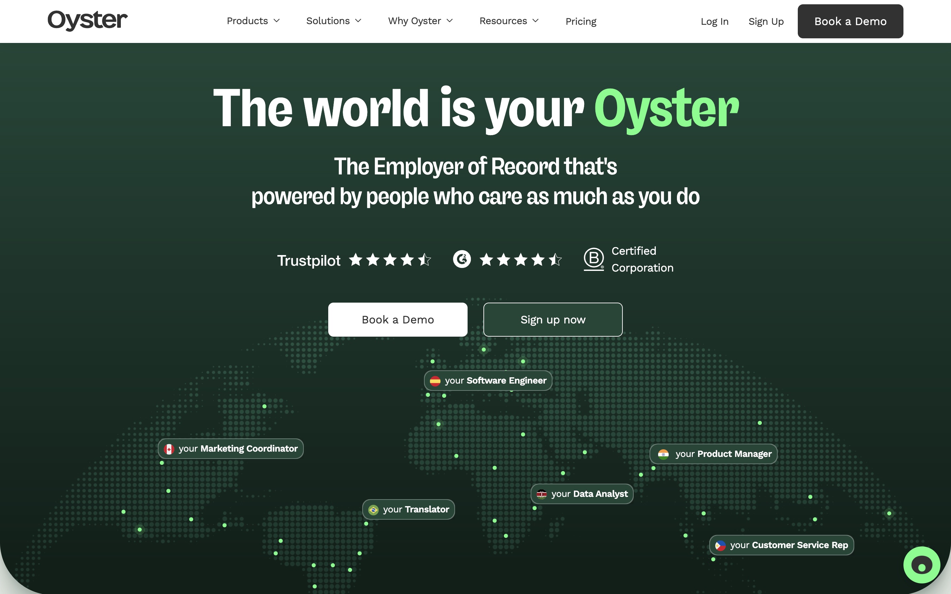Click Book a Demo in header
The height and width of the screenshot is (594, 951).
850,21
